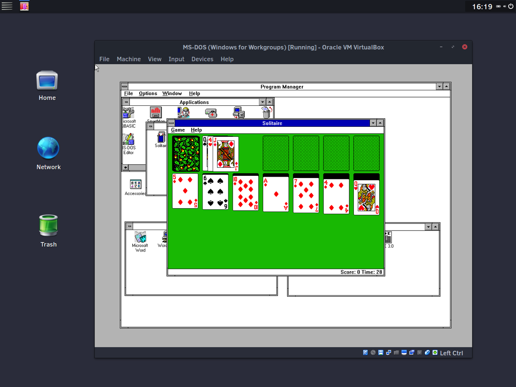Image resolution: width=516 pixels, height=387 pixels.
Task: Click VirtualBox display status icon
Action: pos(404,353)
